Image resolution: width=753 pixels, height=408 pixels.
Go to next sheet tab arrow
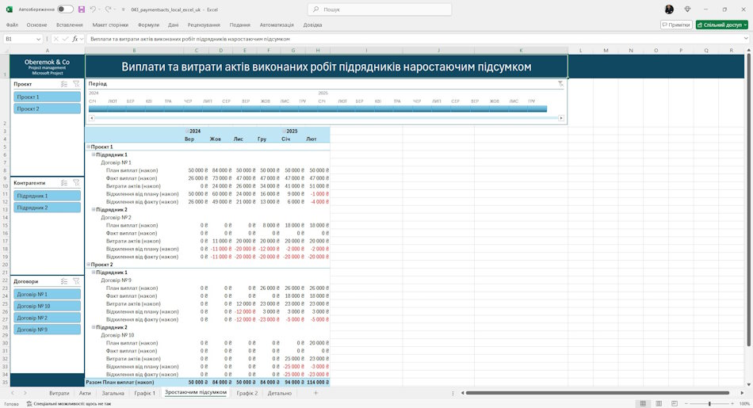[x=25, y=393]
